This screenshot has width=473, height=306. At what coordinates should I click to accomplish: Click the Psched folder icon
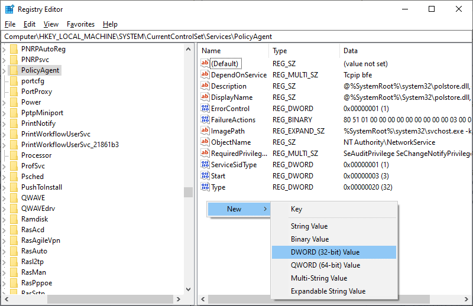pos(14,177)
